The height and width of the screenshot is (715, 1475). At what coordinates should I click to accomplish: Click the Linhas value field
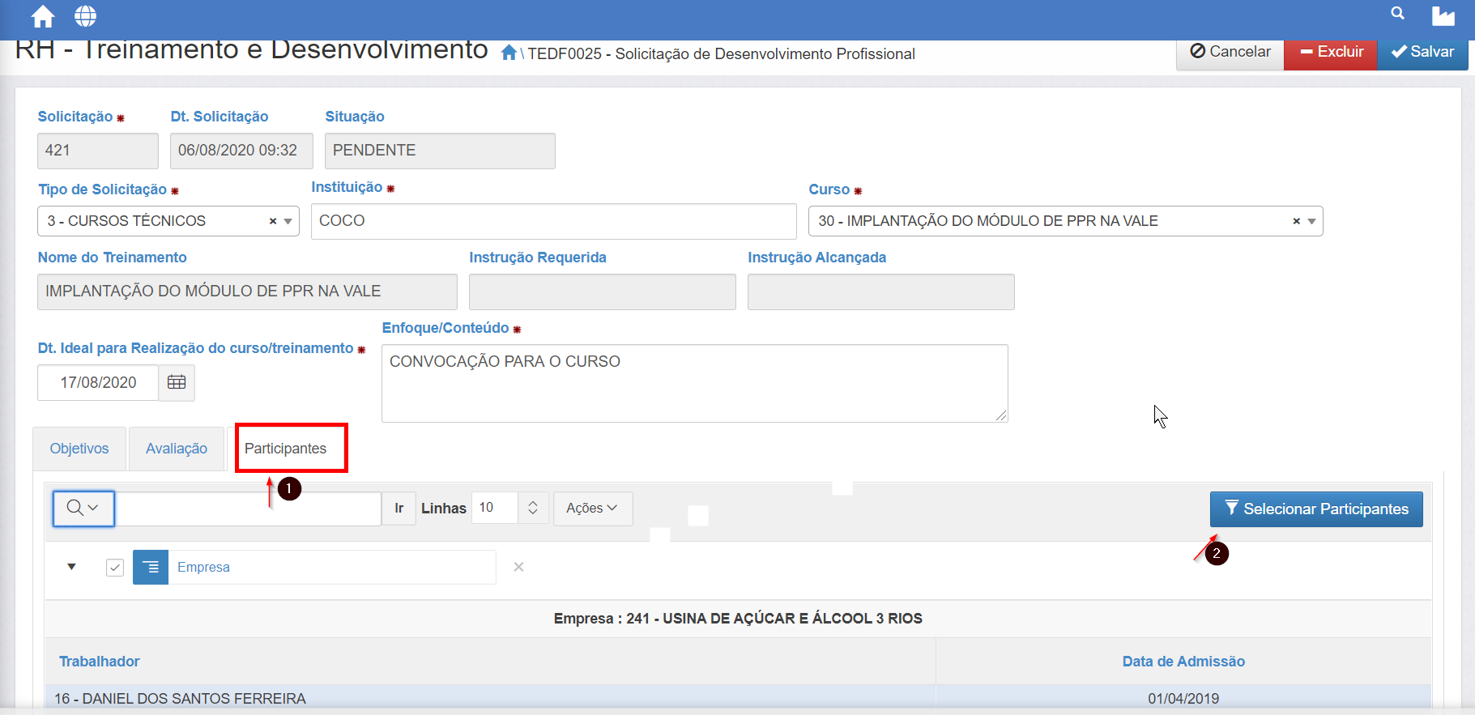click(x=495, y=508)
